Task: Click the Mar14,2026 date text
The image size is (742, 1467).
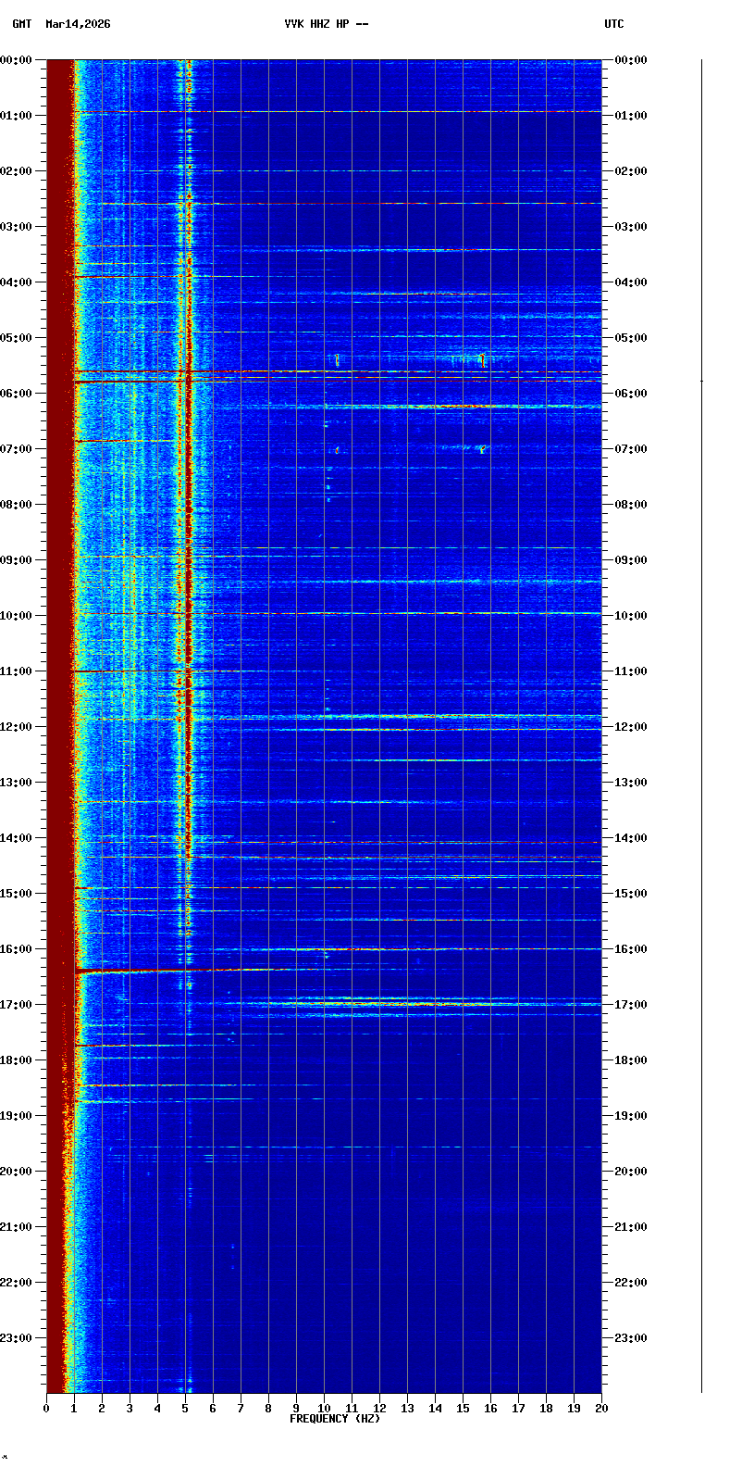Action: (x=78, y=24)
